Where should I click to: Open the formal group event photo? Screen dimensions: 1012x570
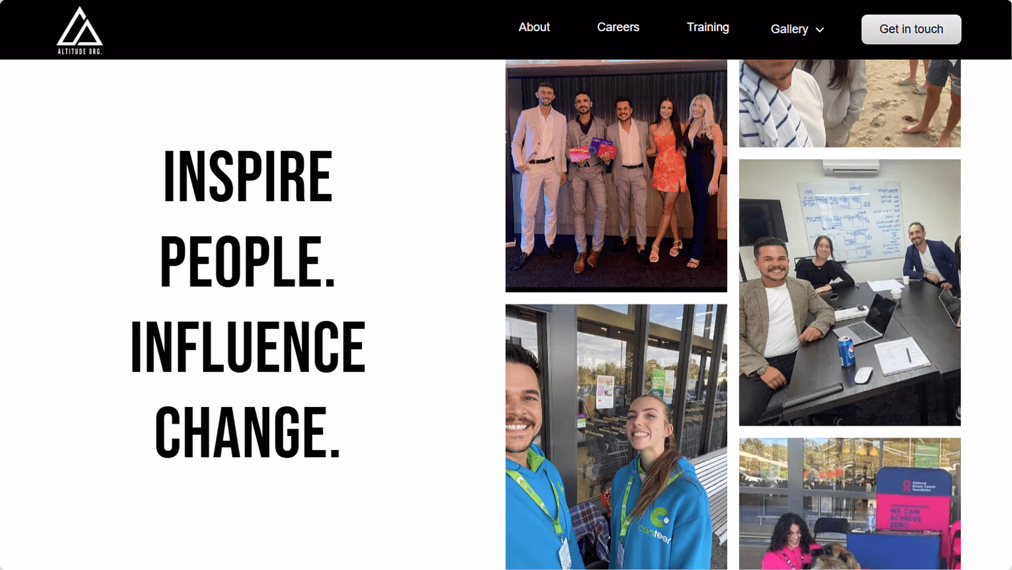[616, 176]
